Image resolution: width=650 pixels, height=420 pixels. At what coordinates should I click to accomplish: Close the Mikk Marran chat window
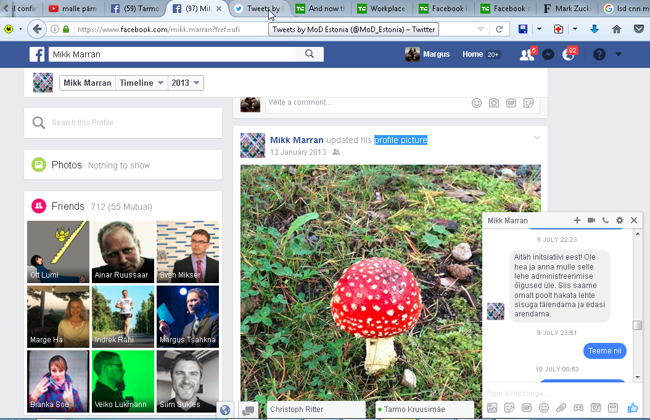pos(634,220)
